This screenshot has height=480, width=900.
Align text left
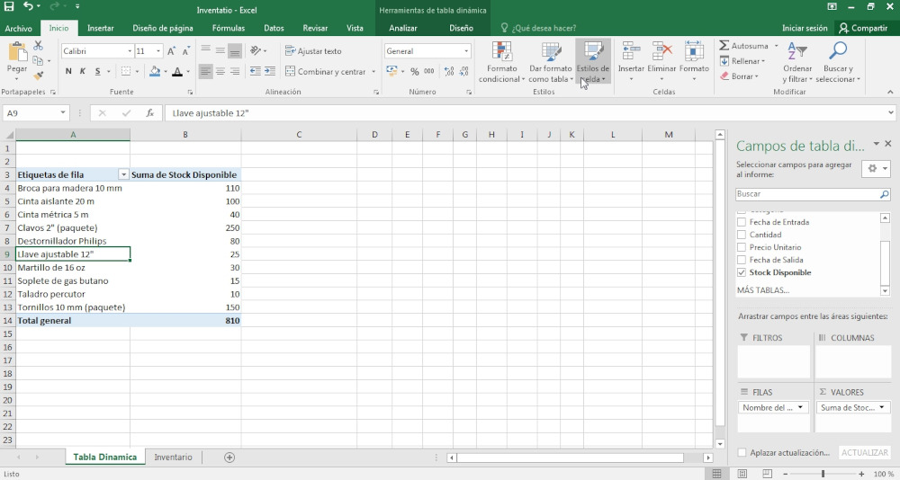click(x=205, y=71)
